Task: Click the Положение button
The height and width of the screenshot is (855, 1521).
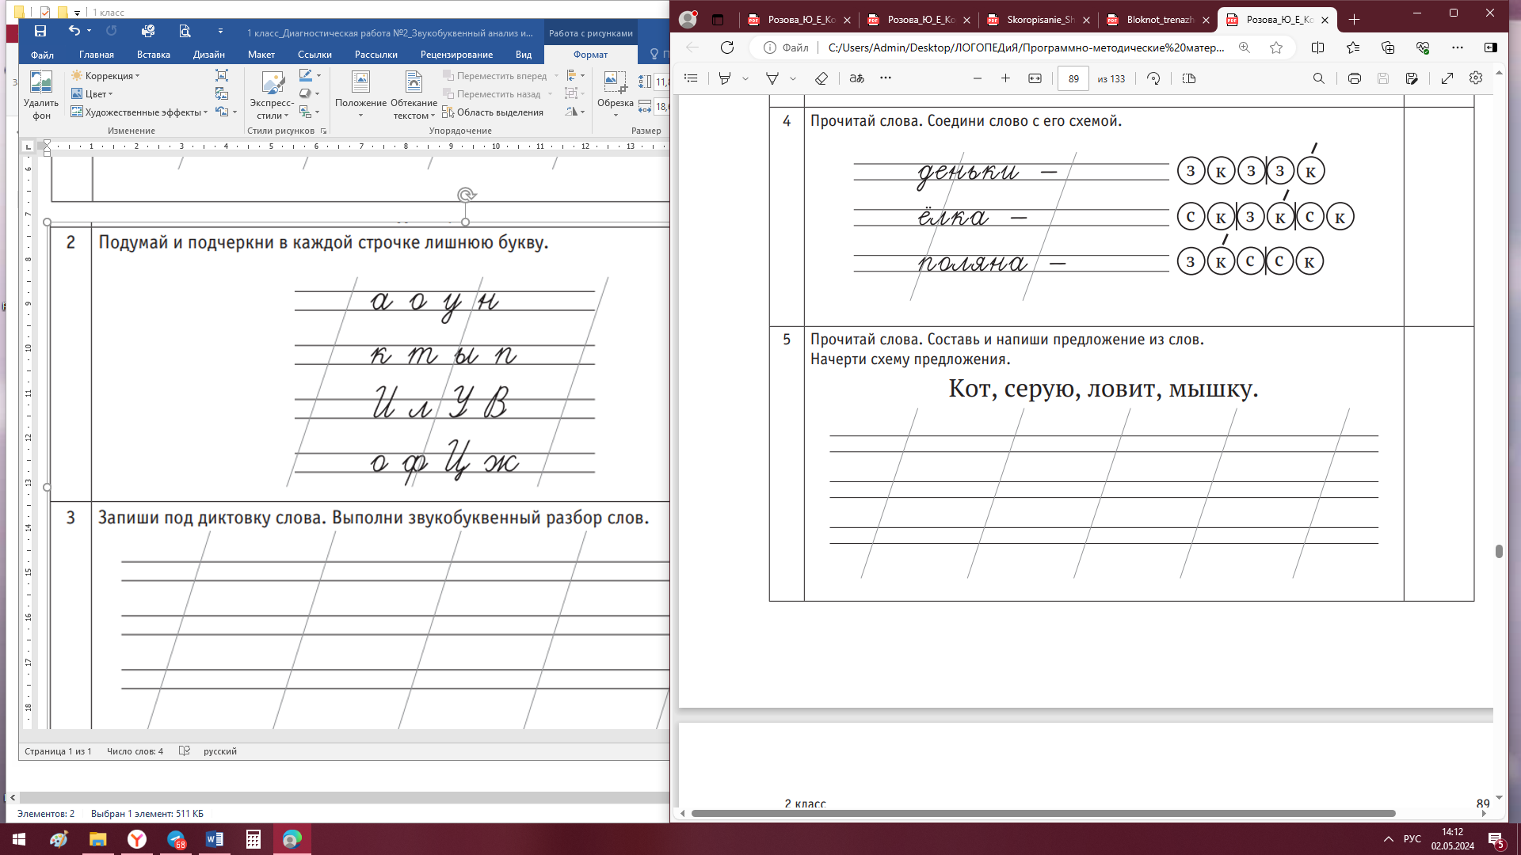Action: 360,95
